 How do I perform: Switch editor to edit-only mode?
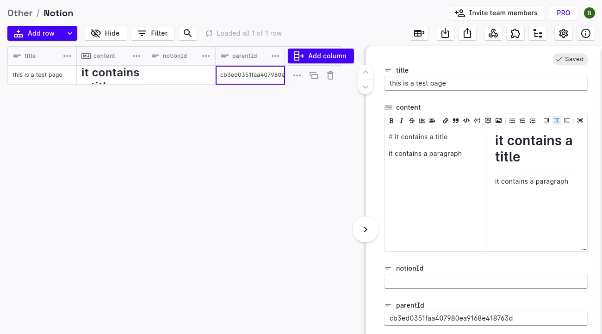point(546,121)
